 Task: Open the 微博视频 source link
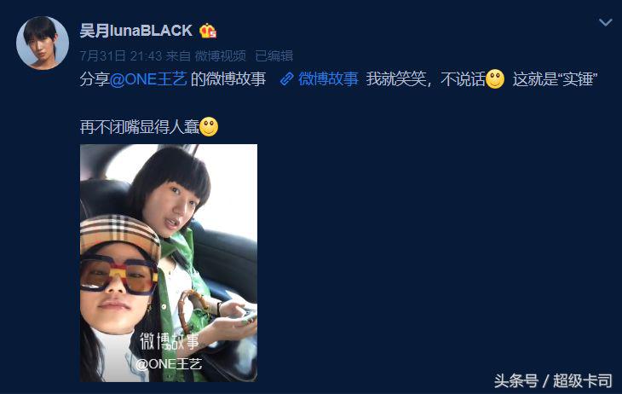(220, 55)
